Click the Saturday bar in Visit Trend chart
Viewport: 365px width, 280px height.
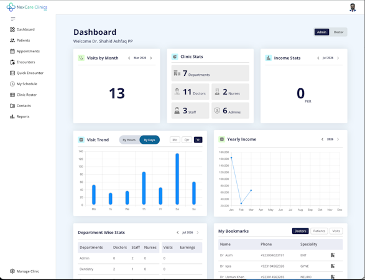click(177, 179)
